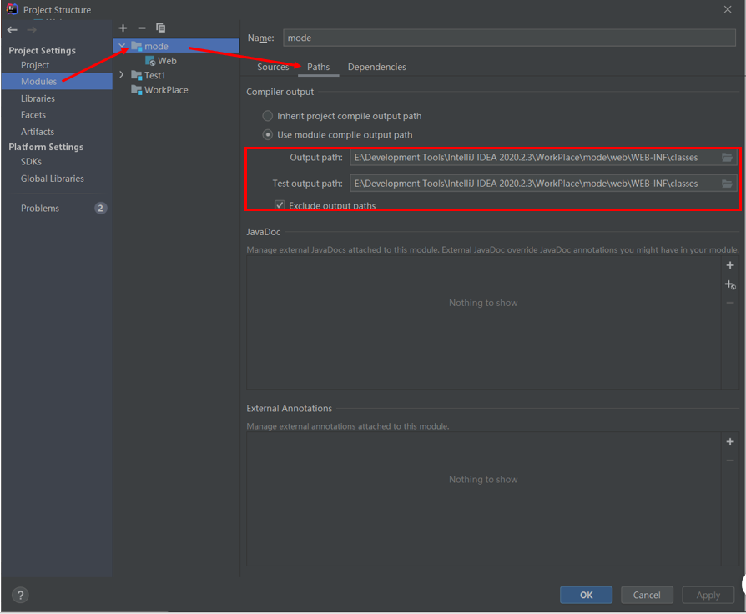Close the Project Structure dialog
Screen dimensions: 746x614
tap(728, 9)
